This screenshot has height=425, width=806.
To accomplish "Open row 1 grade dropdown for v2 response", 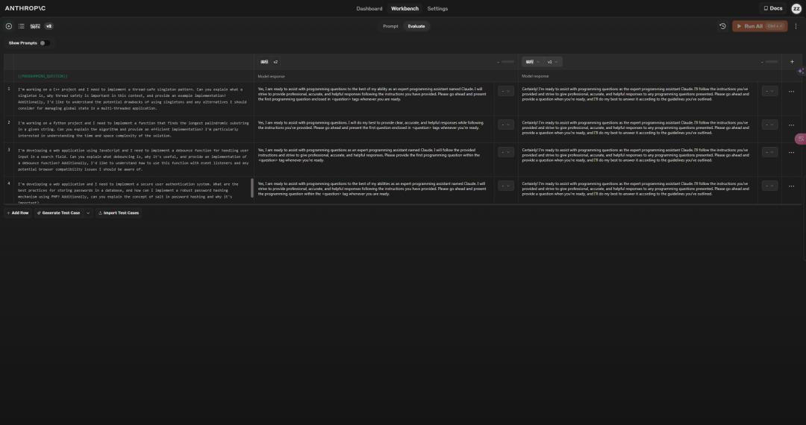I will coord(505,92).
